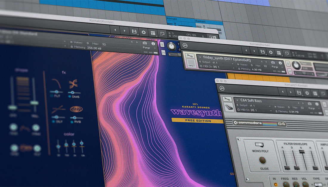
Task: Click snapshot camera icon in C64 Soft Bass header
Action: (310, 104)
